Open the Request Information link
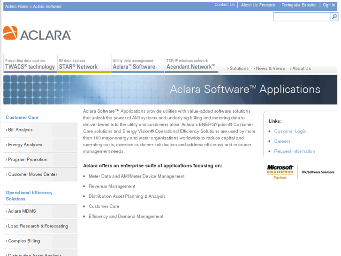This screenshot has width=341, height=256. coord(294,151)
